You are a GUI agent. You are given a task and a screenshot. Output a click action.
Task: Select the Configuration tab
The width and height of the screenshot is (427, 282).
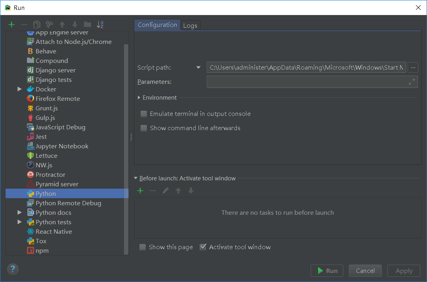(x=157, y=25)
